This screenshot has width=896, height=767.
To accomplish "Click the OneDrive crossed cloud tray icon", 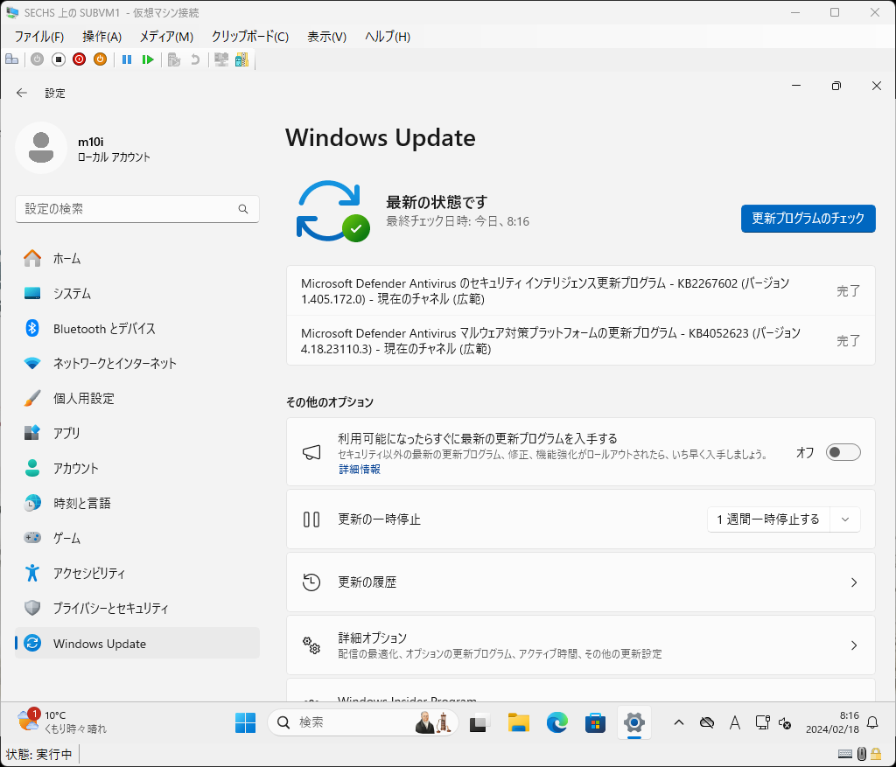I will click(707, 723).
